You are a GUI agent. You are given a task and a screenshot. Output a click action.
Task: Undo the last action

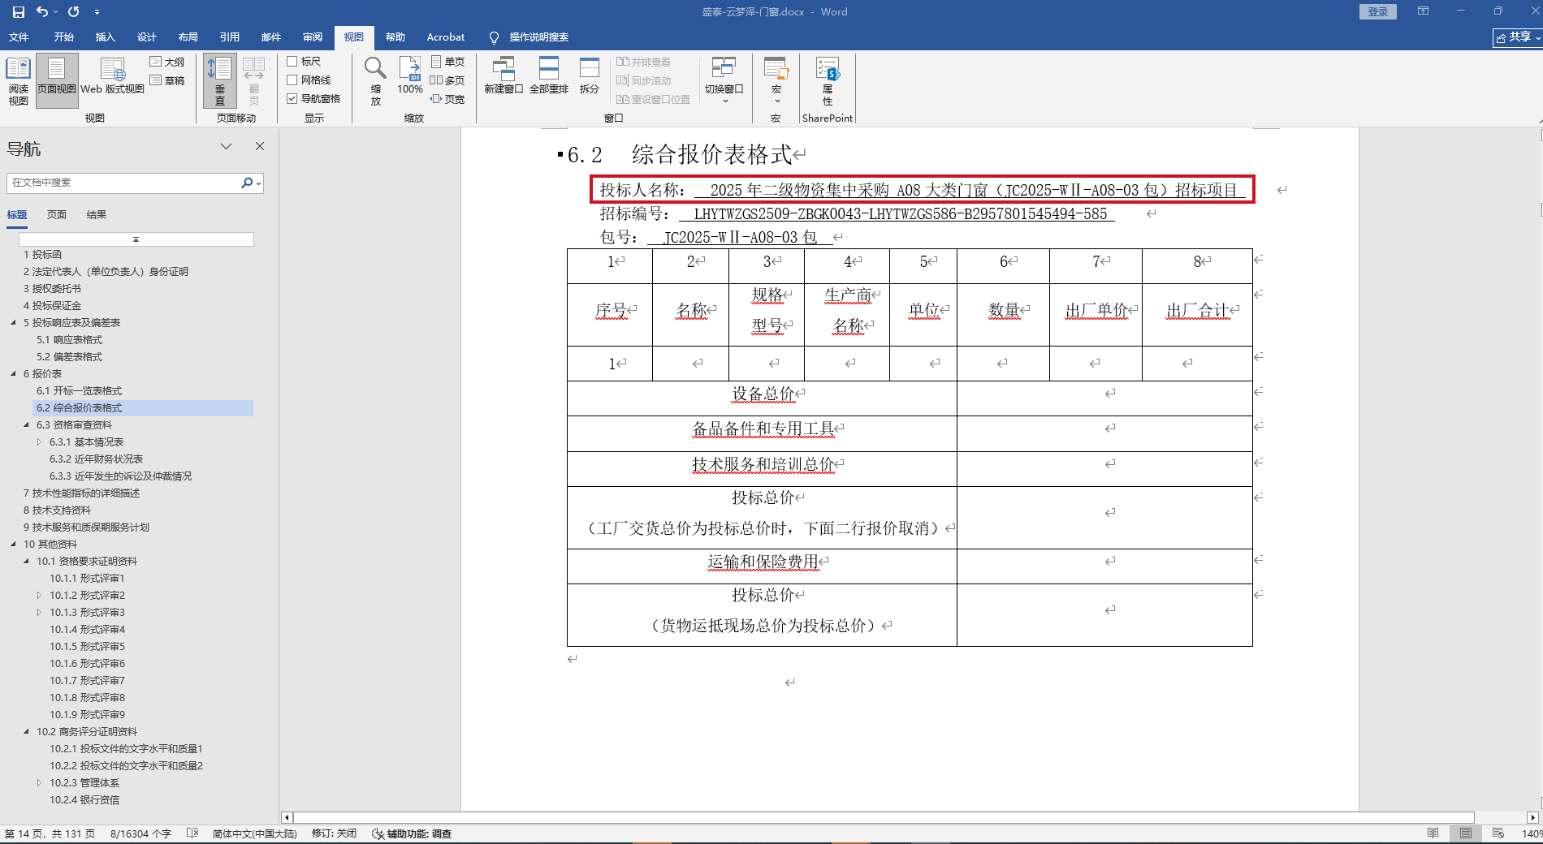[x=42, y=12]
